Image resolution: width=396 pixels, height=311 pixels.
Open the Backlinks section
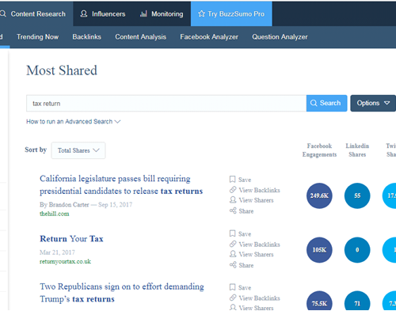click(x=86, y=37)
